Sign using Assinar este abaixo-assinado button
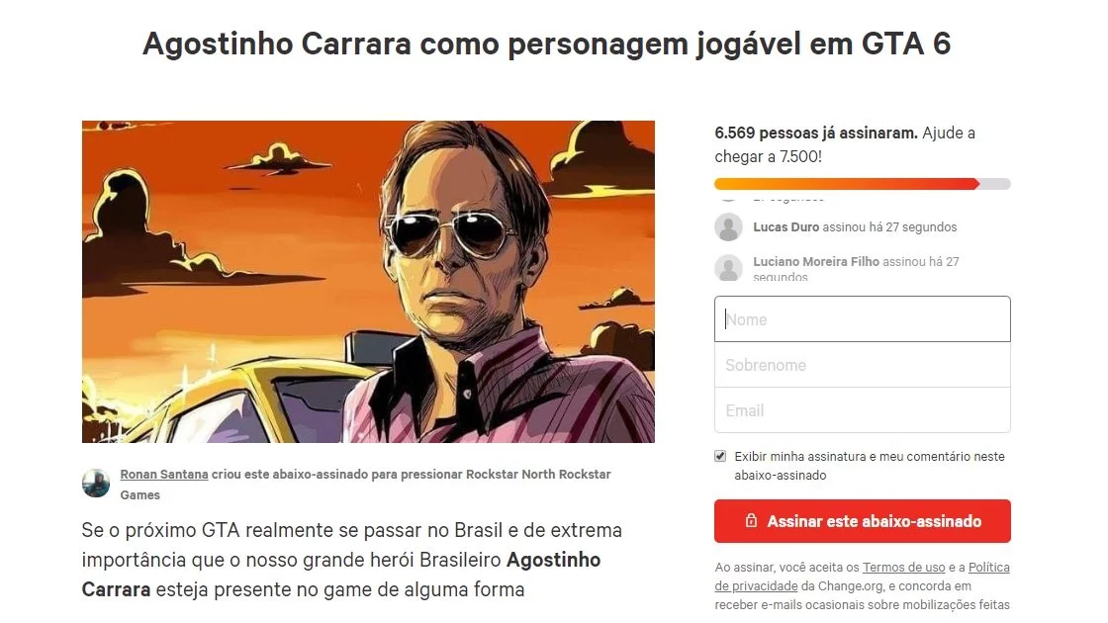This screenshot has height=623, width=1108. pos(862,521)
